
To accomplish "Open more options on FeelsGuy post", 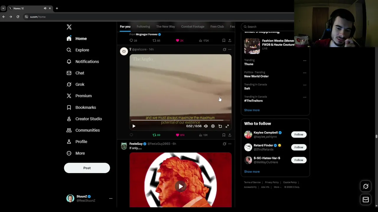I will pyautogui.click(x=230, y=144).
